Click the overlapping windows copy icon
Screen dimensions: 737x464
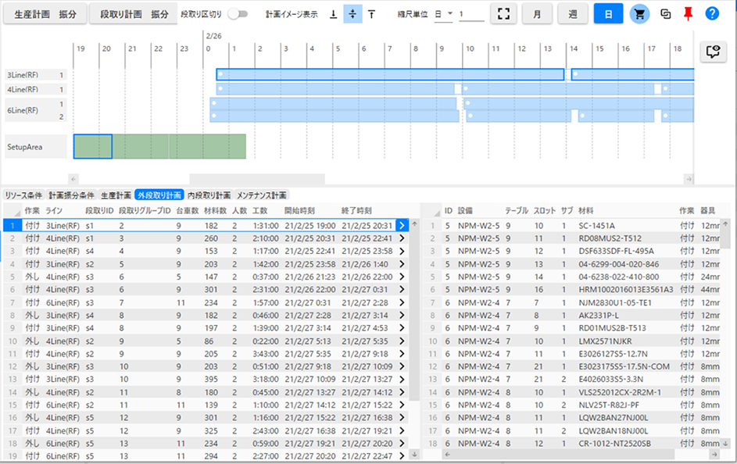click(665, 14)
